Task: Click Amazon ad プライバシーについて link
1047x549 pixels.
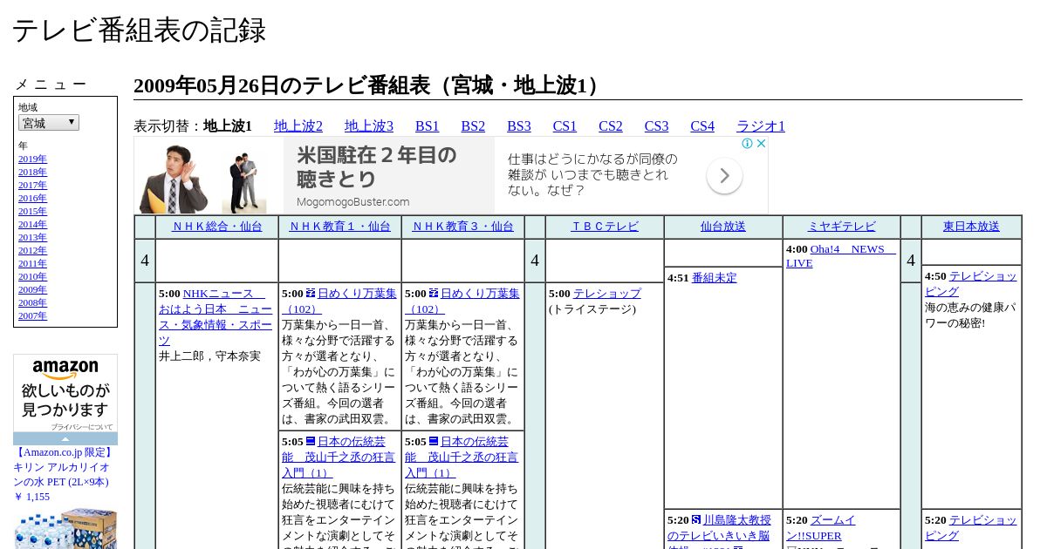Action: (x=82, y=427)
